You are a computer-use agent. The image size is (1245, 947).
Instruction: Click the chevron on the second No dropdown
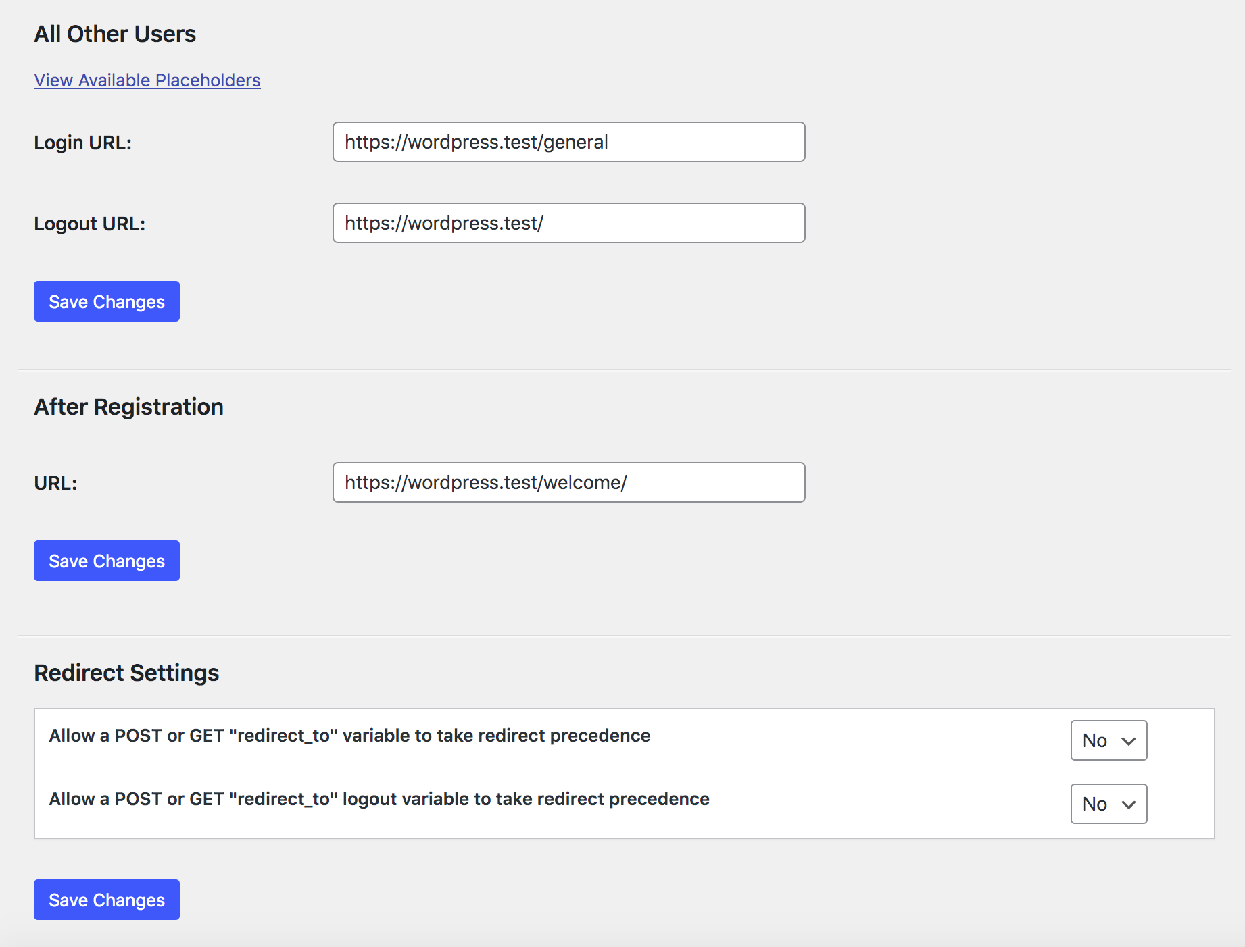(x=1127, y=804)
